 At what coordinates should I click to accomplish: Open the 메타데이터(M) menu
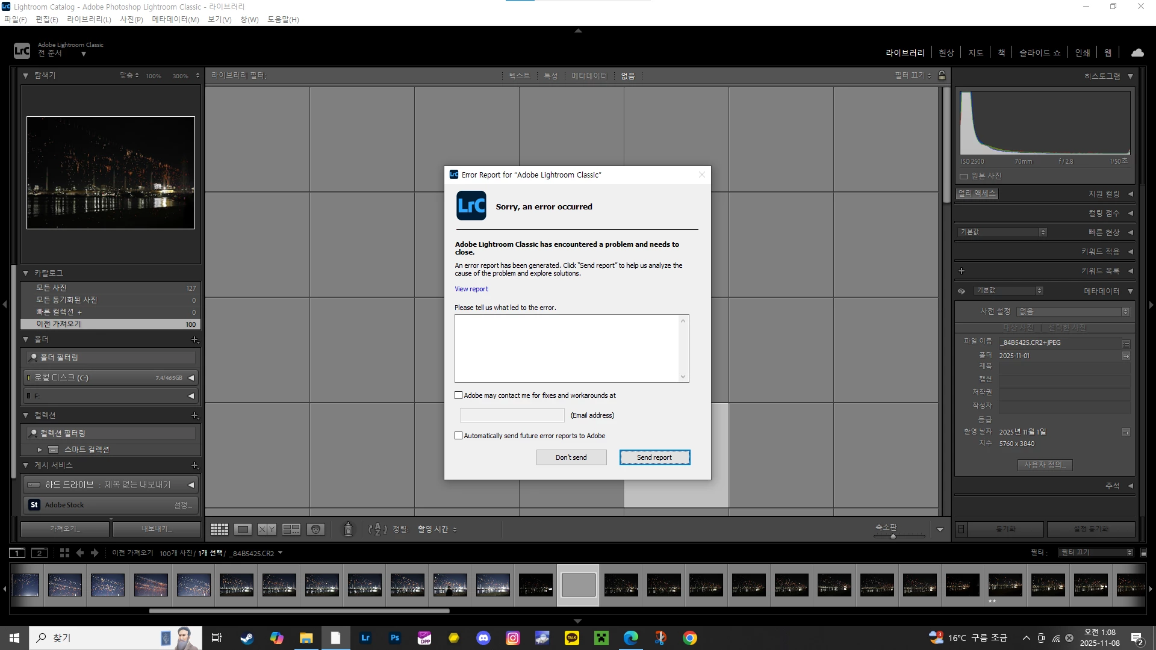(x=175, y=19)
